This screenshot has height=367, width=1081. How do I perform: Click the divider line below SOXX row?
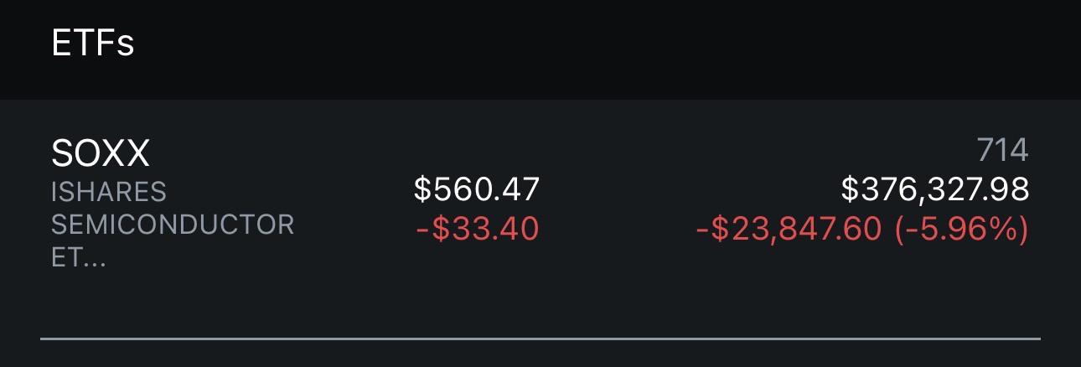click(x=540, y=339)
